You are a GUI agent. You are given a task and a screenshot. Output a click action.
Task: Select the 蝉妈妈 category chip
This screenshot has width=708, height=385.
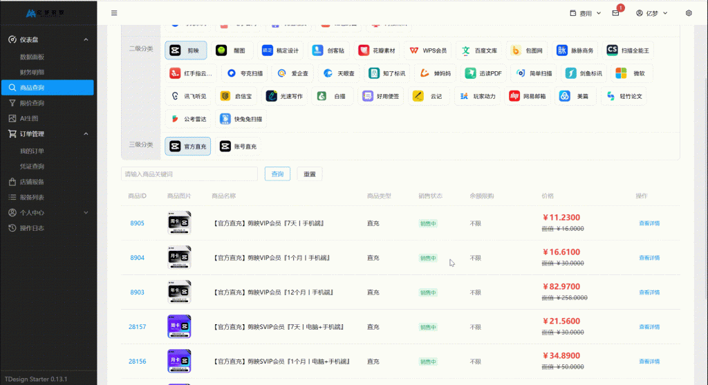(x=436, y=73)
